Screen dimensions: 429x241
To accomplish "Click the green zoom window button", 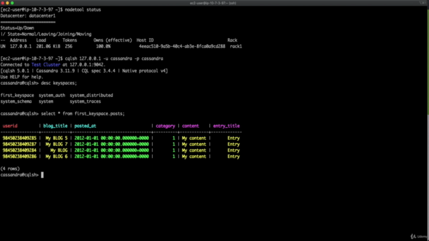I will click(x=12, y=3).
